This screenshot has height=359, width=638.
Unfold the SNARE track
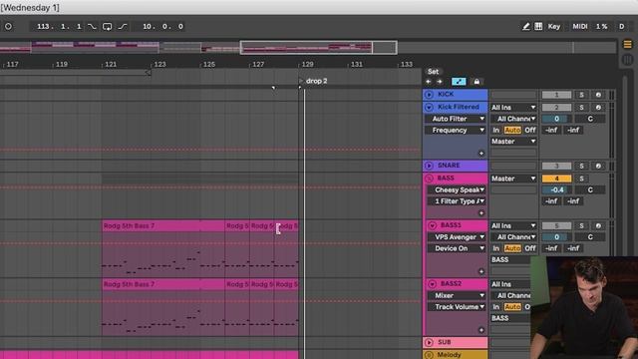[x=429, y=167]
